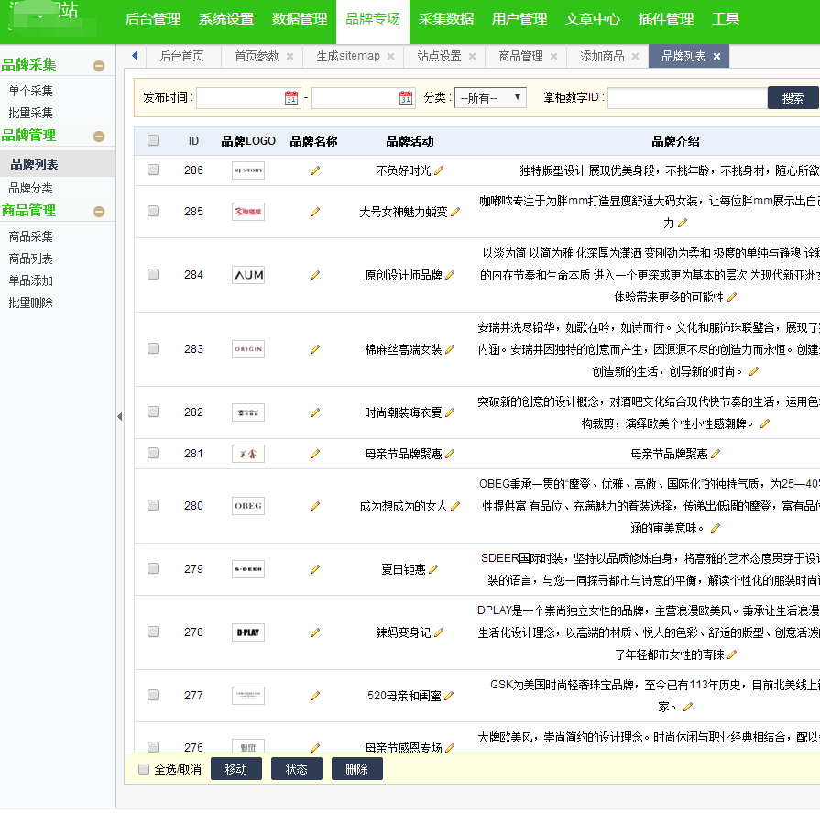Edit the brand activity for 不负好时光
The height and width of the screenshot is (813, 820).
[441, 170]
